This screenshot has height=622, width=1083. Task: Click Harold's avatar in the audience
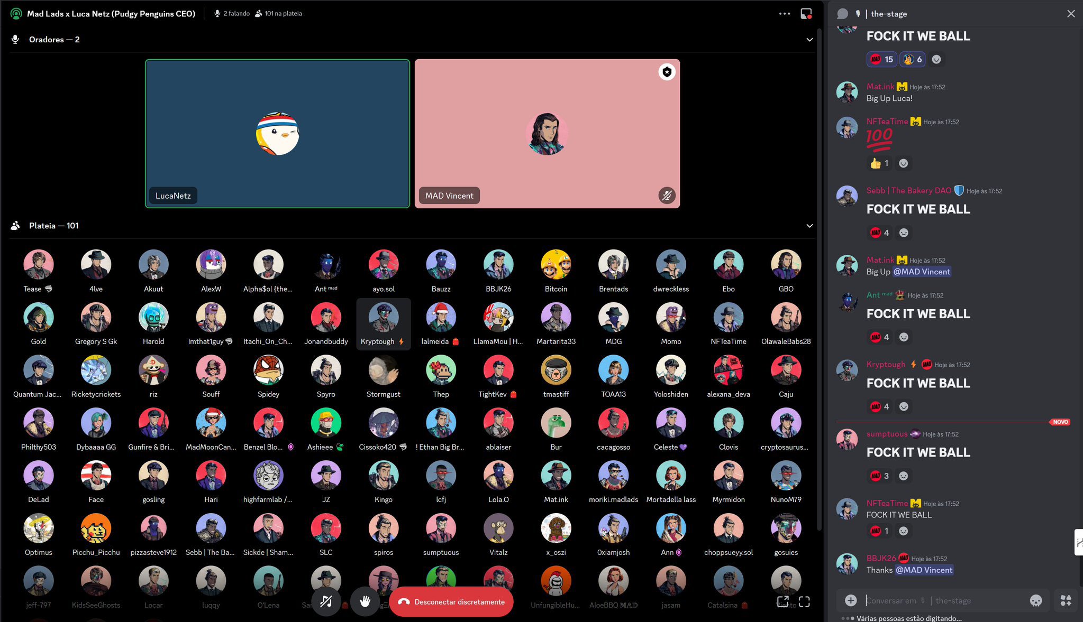click(153, 317)
